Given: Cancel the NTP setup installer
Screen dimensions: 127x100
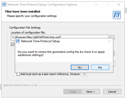Looking at the screenshot, I should click(112, 92).
